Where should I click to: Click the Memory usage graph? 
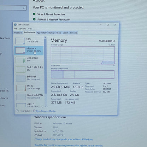click(x=83, y=55)
